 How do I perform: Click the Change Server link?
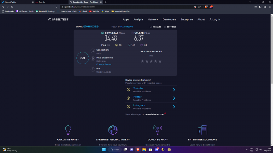click(x=104, y=64)
